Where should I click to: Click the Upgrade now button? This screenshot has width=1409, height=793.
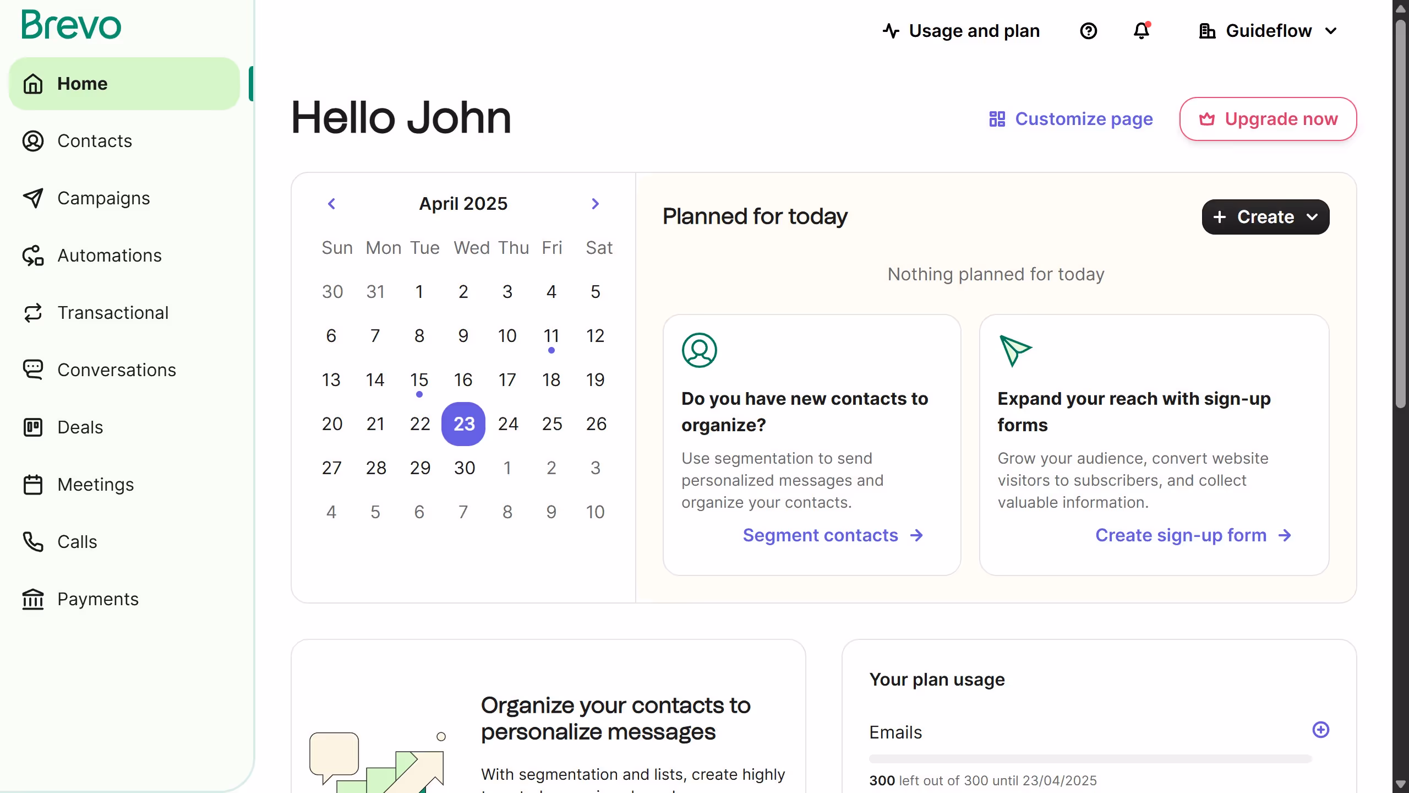tap(1267, 118)
